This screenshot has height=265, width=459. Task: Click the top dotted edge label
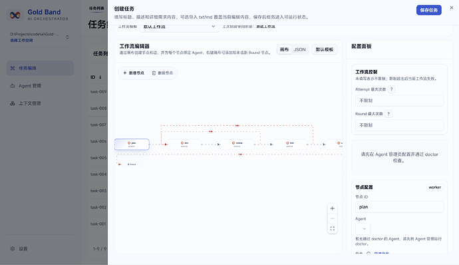point(237,126)
